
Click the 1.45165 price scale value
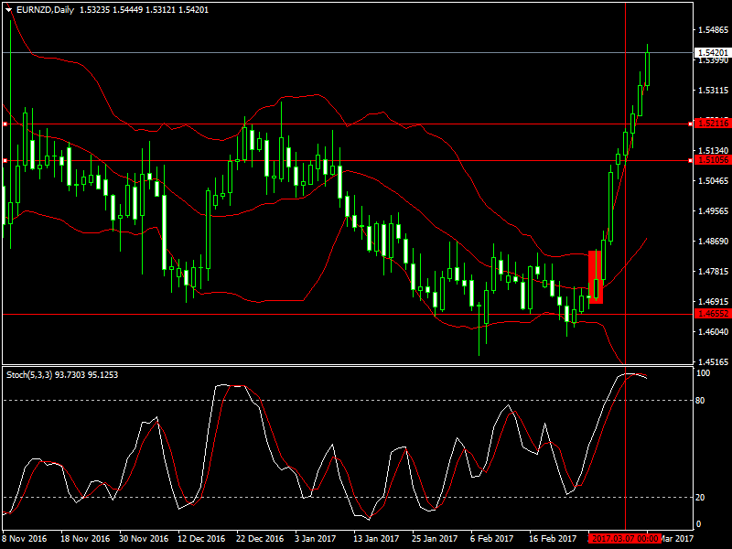coord(713,361)
